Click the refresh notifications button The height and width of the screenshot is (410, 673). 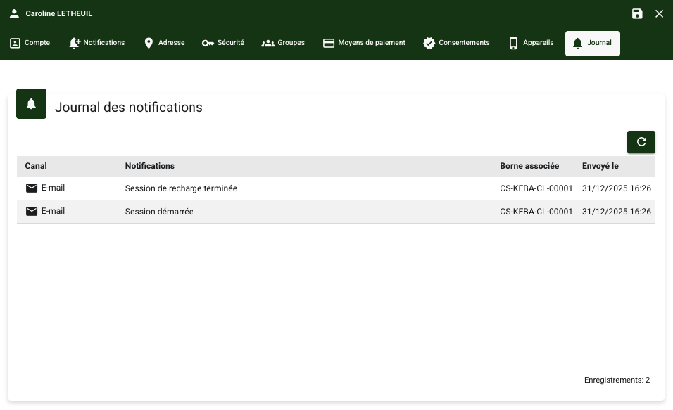[641, 142]
